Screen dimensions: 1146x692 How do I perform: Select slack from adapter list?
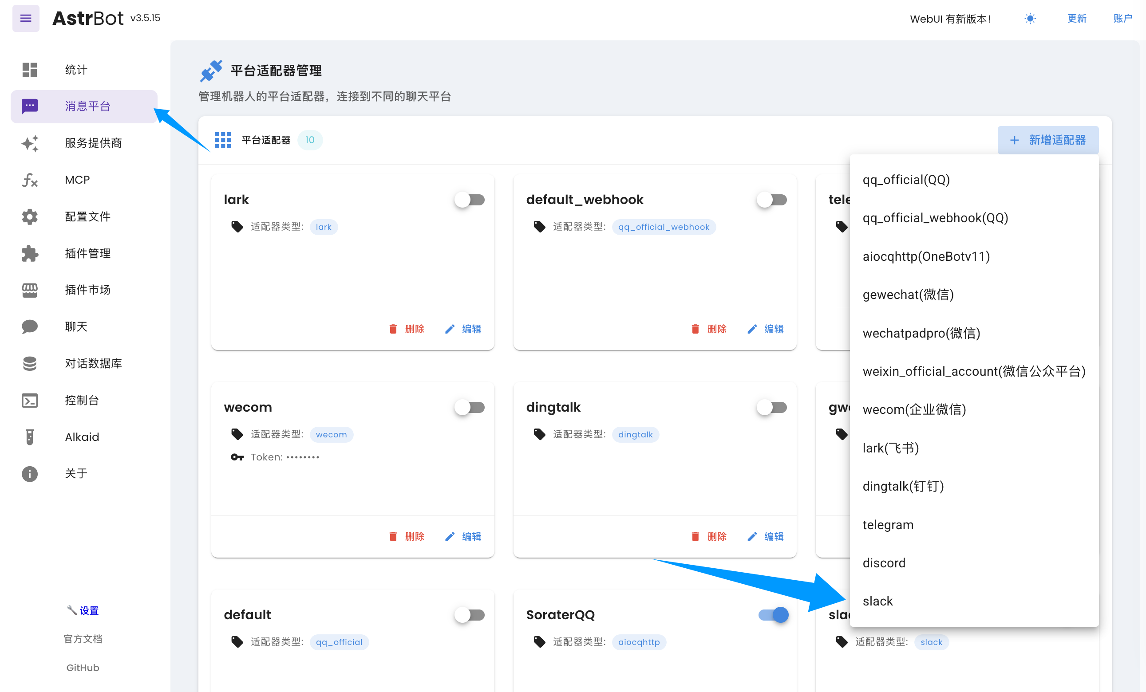coord(877,602)
